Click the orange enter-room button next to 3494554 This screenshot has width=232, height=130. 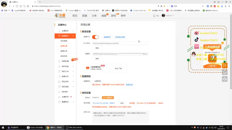[x=108, y=98]
